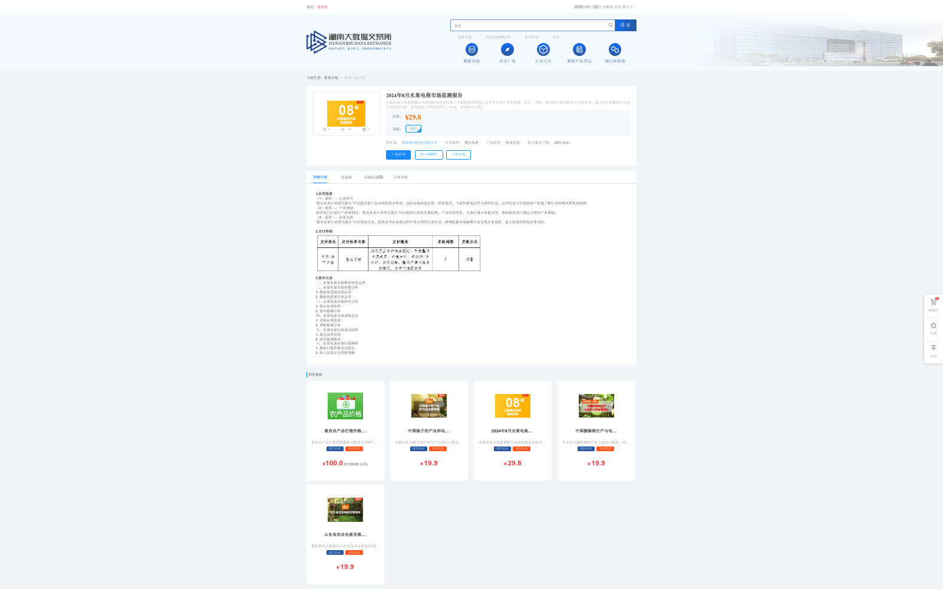The height and width of the screenshot is (589, 943).
Task: Click the eye view-count icon under the product image
Action: point(342,129)
